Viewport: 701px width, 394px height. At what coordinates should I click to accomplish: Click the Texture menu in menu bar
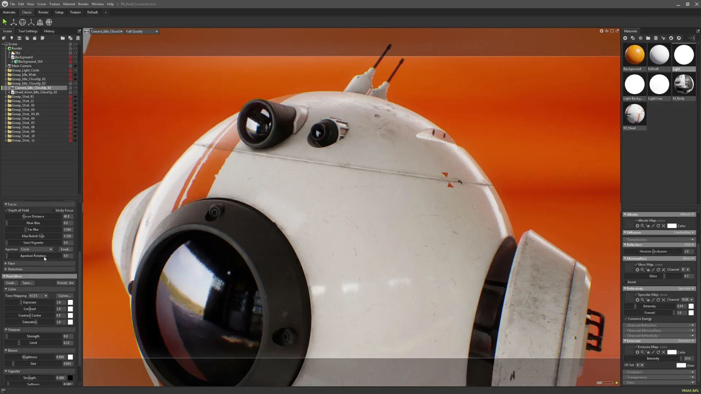[54, 4]
